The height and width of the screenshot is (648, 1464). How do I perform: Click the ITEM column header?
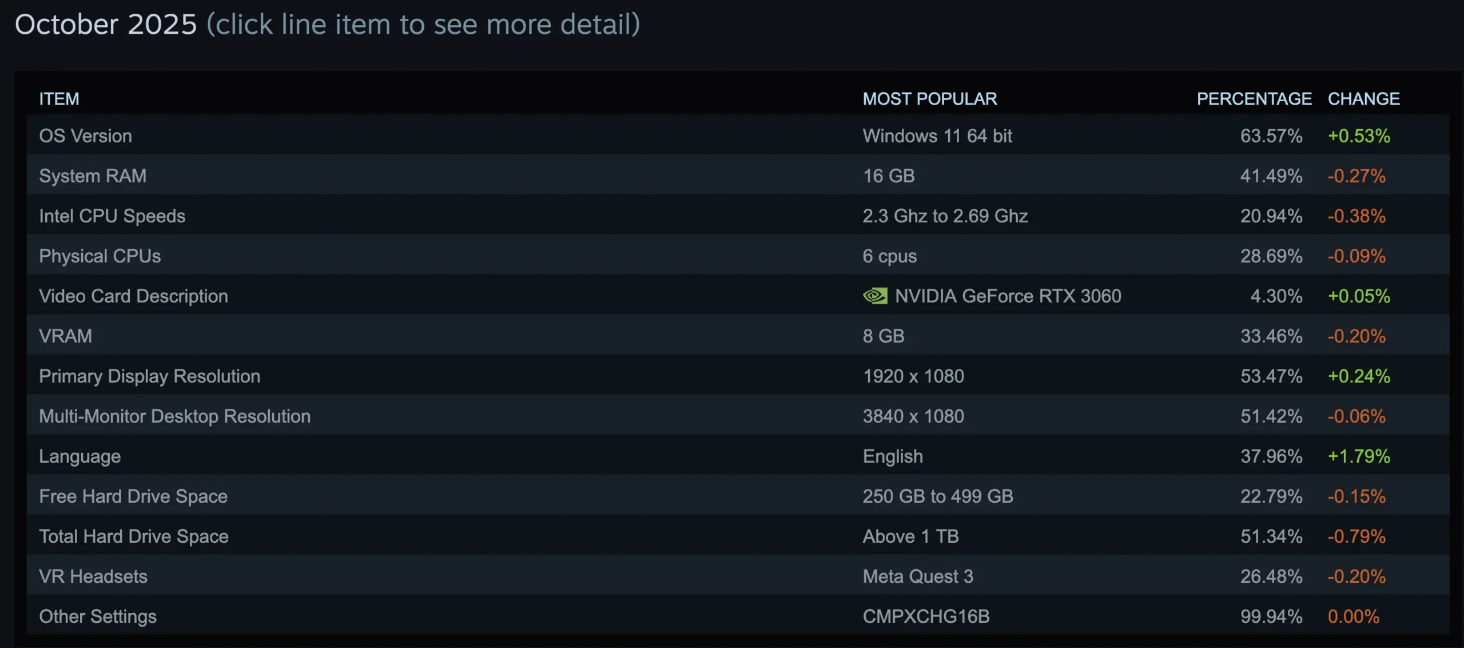59,98
